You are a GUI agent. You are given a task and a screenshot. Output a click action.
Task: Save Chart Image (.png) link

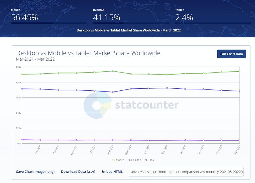35,172
